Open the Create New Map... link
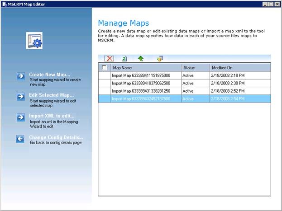 tap(48, 75)
